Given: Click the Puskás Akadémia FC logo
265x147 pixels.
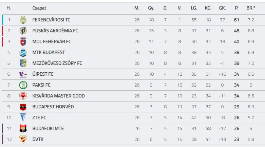Looking at the screenshot, I should coord(23,31).
